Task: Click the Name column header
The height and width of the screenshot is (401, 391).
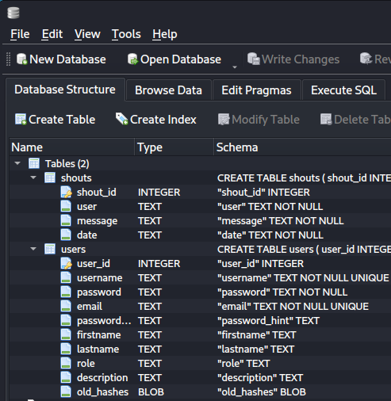Action: pyautogui.click(x=72, y=147)
